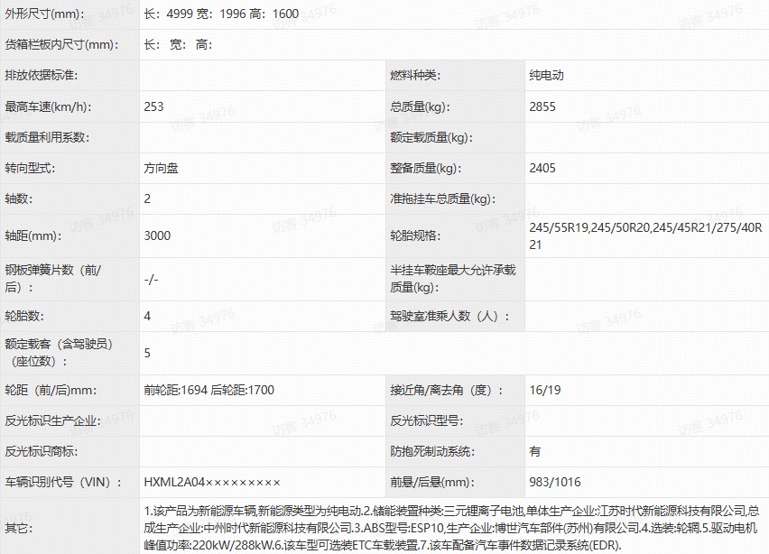769x554 pixels.
Task: Select the label 反光标识型号:
Action: (427, 420)
